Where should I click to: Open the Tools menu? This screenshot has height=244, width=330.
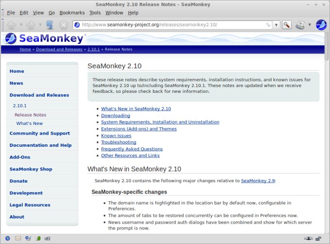click(x=95, y=13)
